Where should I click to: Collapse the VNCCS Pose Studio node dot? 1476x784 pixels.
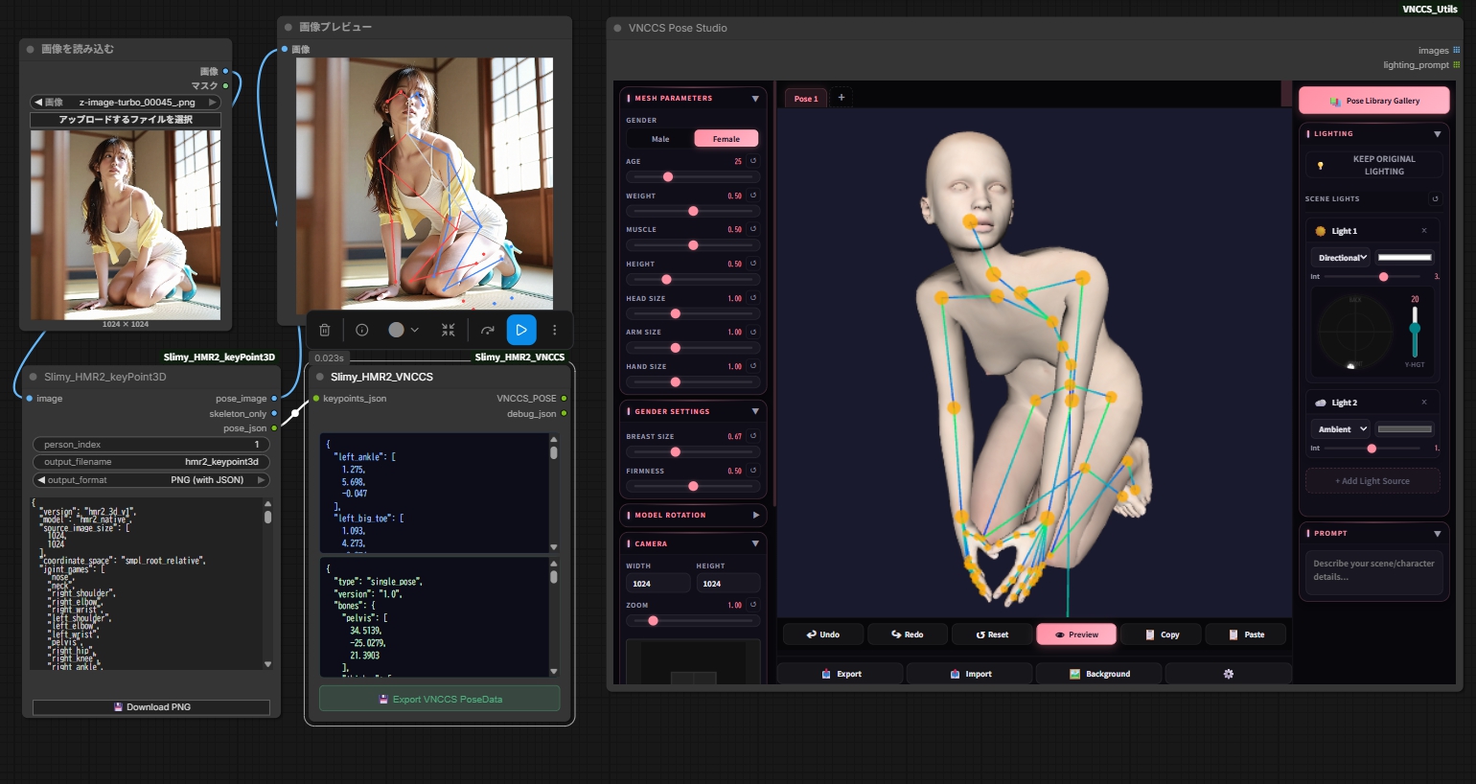tap(618, 28)
